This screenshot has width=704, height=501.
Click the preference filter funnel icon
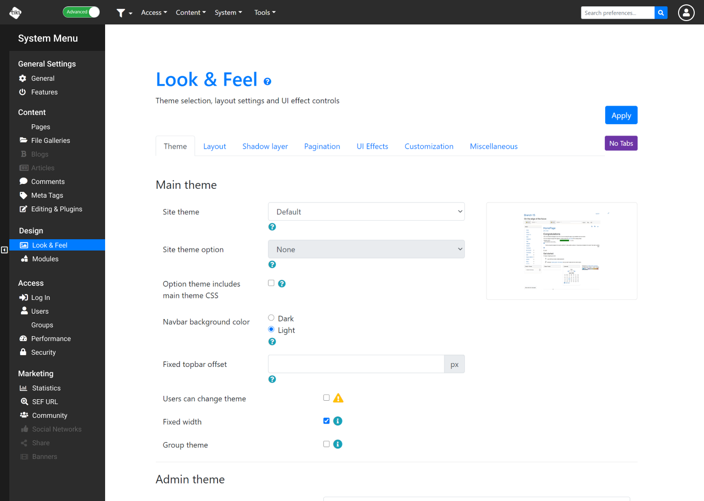click(x=121, y=13)
